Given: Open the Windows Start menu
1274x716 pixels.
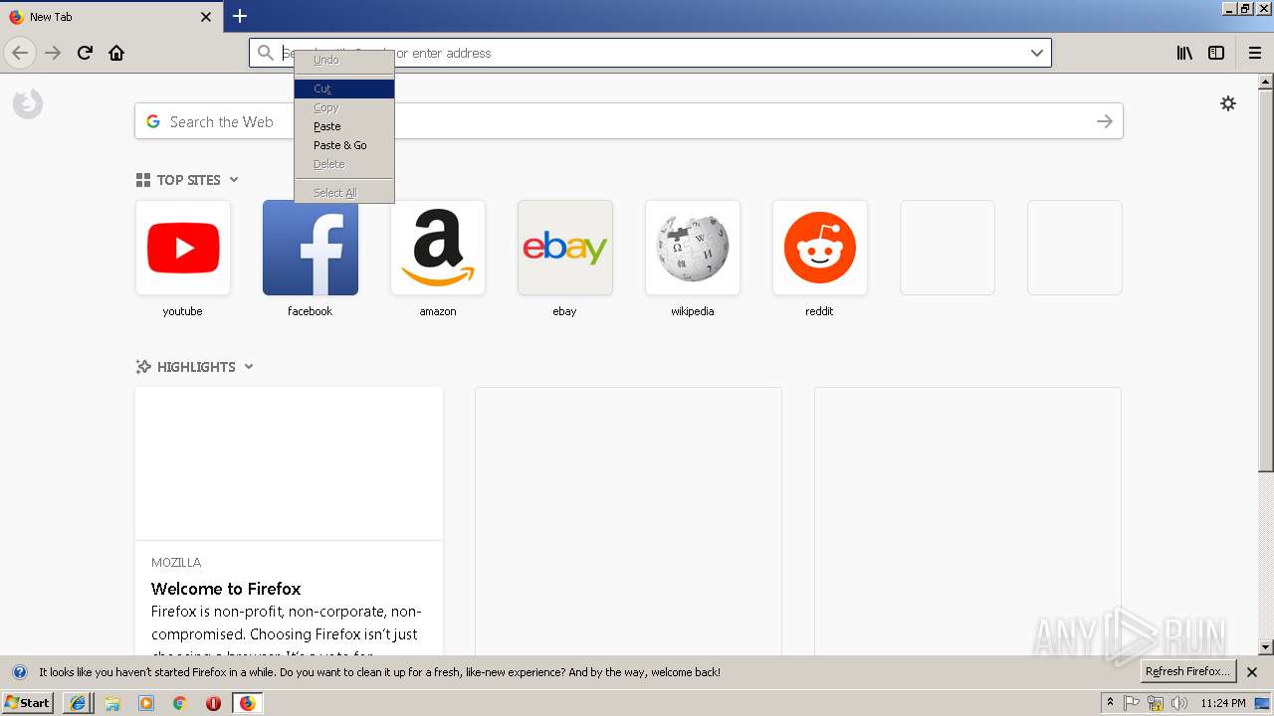Looking at the screenshot, I should tap(28, 703).
